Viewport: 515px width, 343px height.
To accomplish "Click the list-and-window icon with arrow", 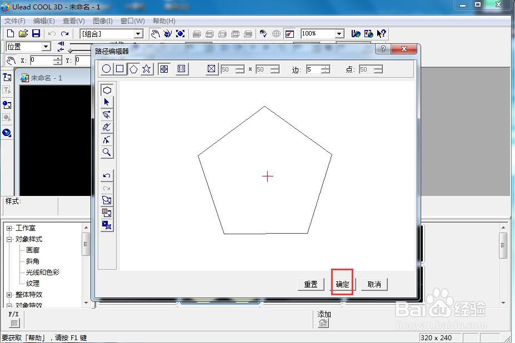I will click(107, 213).
